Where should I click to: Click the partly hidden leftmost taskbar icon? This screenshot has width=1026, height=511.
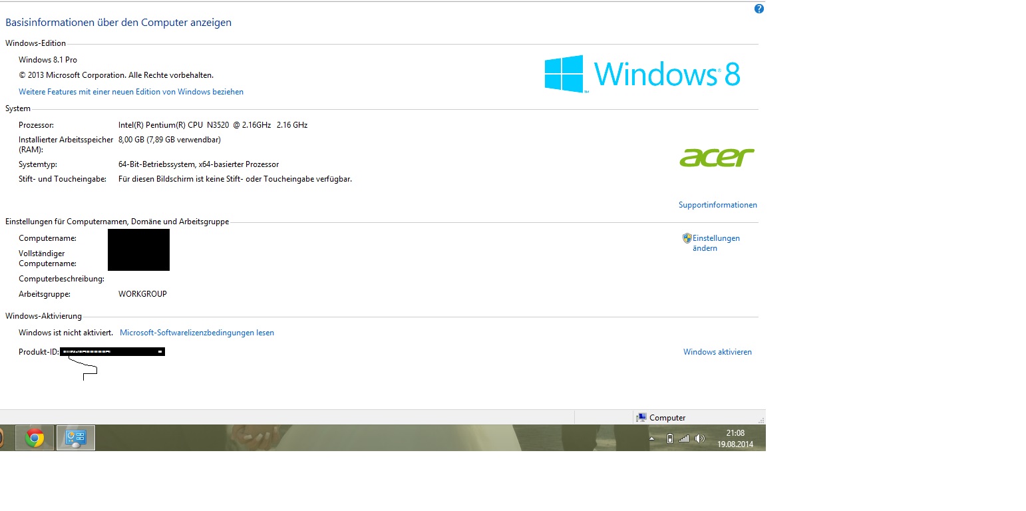tap(2, 438)
